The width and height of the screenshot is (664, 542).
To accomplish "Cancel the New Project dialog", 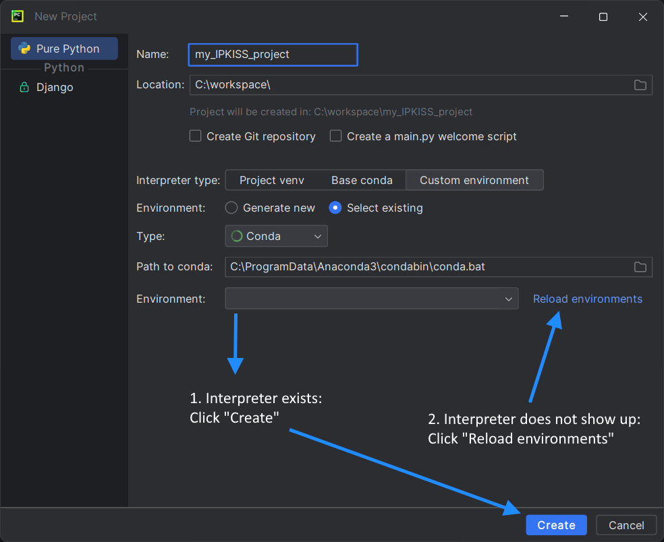I will pyautogui.click(x=626, y=525).
